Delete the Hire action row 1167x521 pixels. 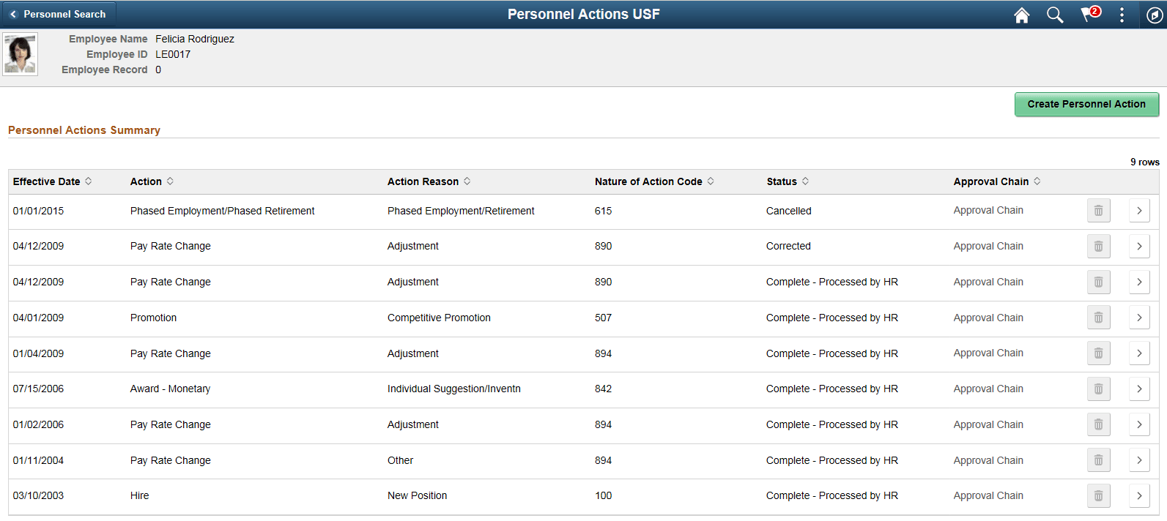pyautogui.click(x=1098, y=496)
